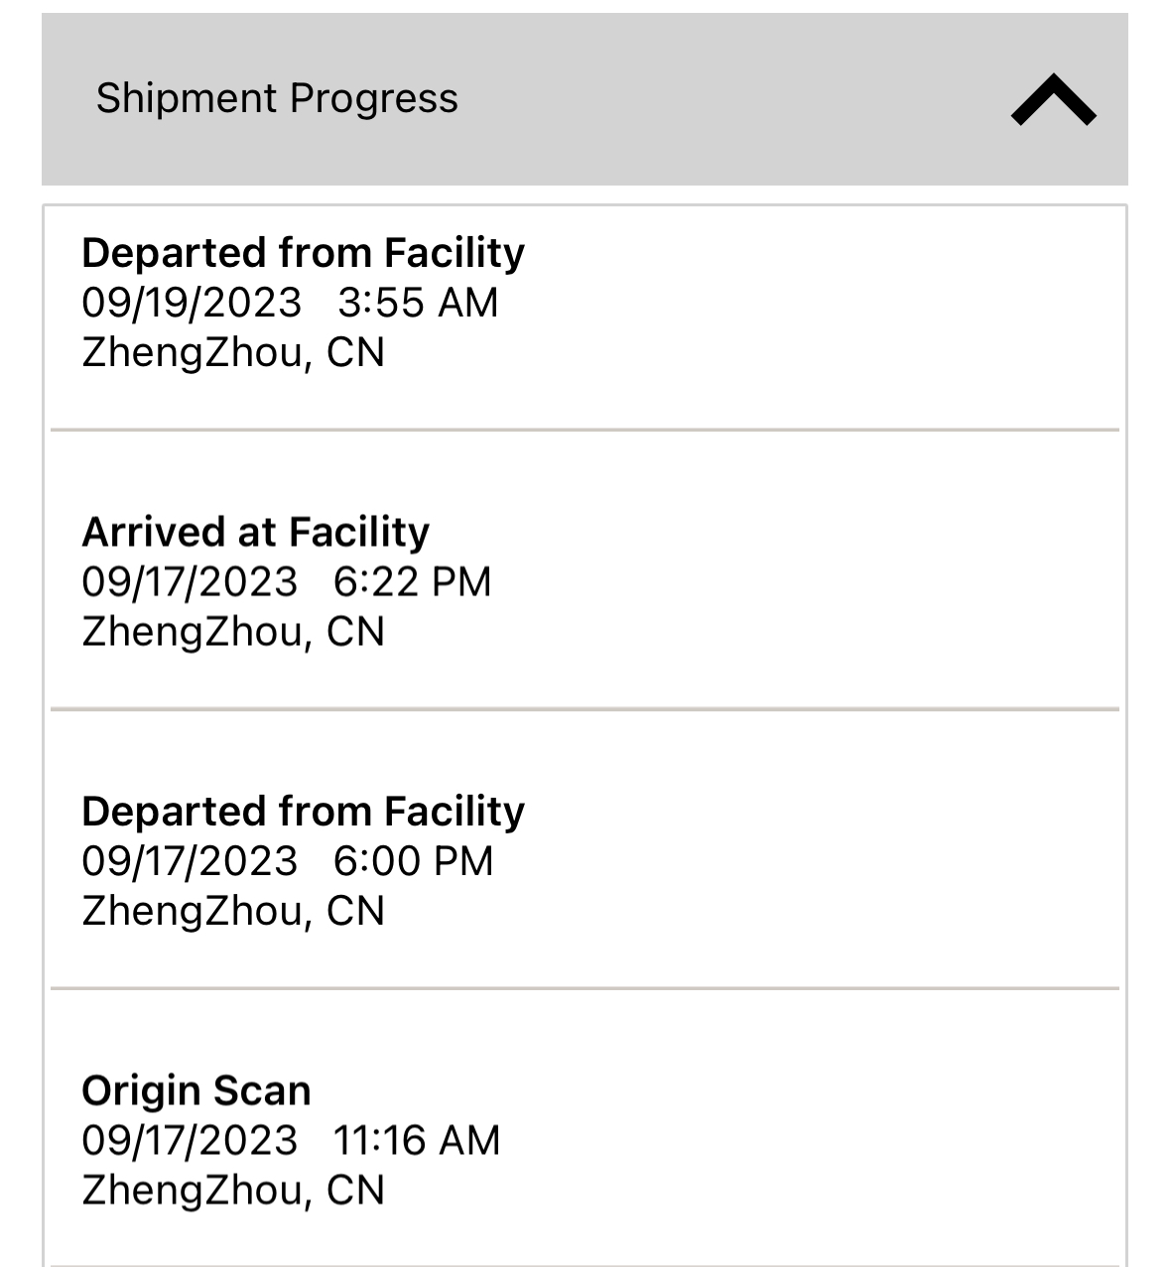This screenshot has height=1267, width=1170.
Task: Open the Arrived at Facility entry title
Action: pos(255,532)
